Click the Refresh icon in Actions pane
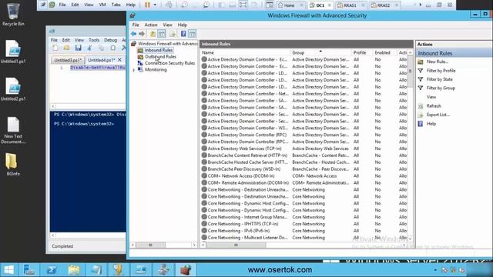The width and height of the screenshot is (493, 277). pos(421,106)
